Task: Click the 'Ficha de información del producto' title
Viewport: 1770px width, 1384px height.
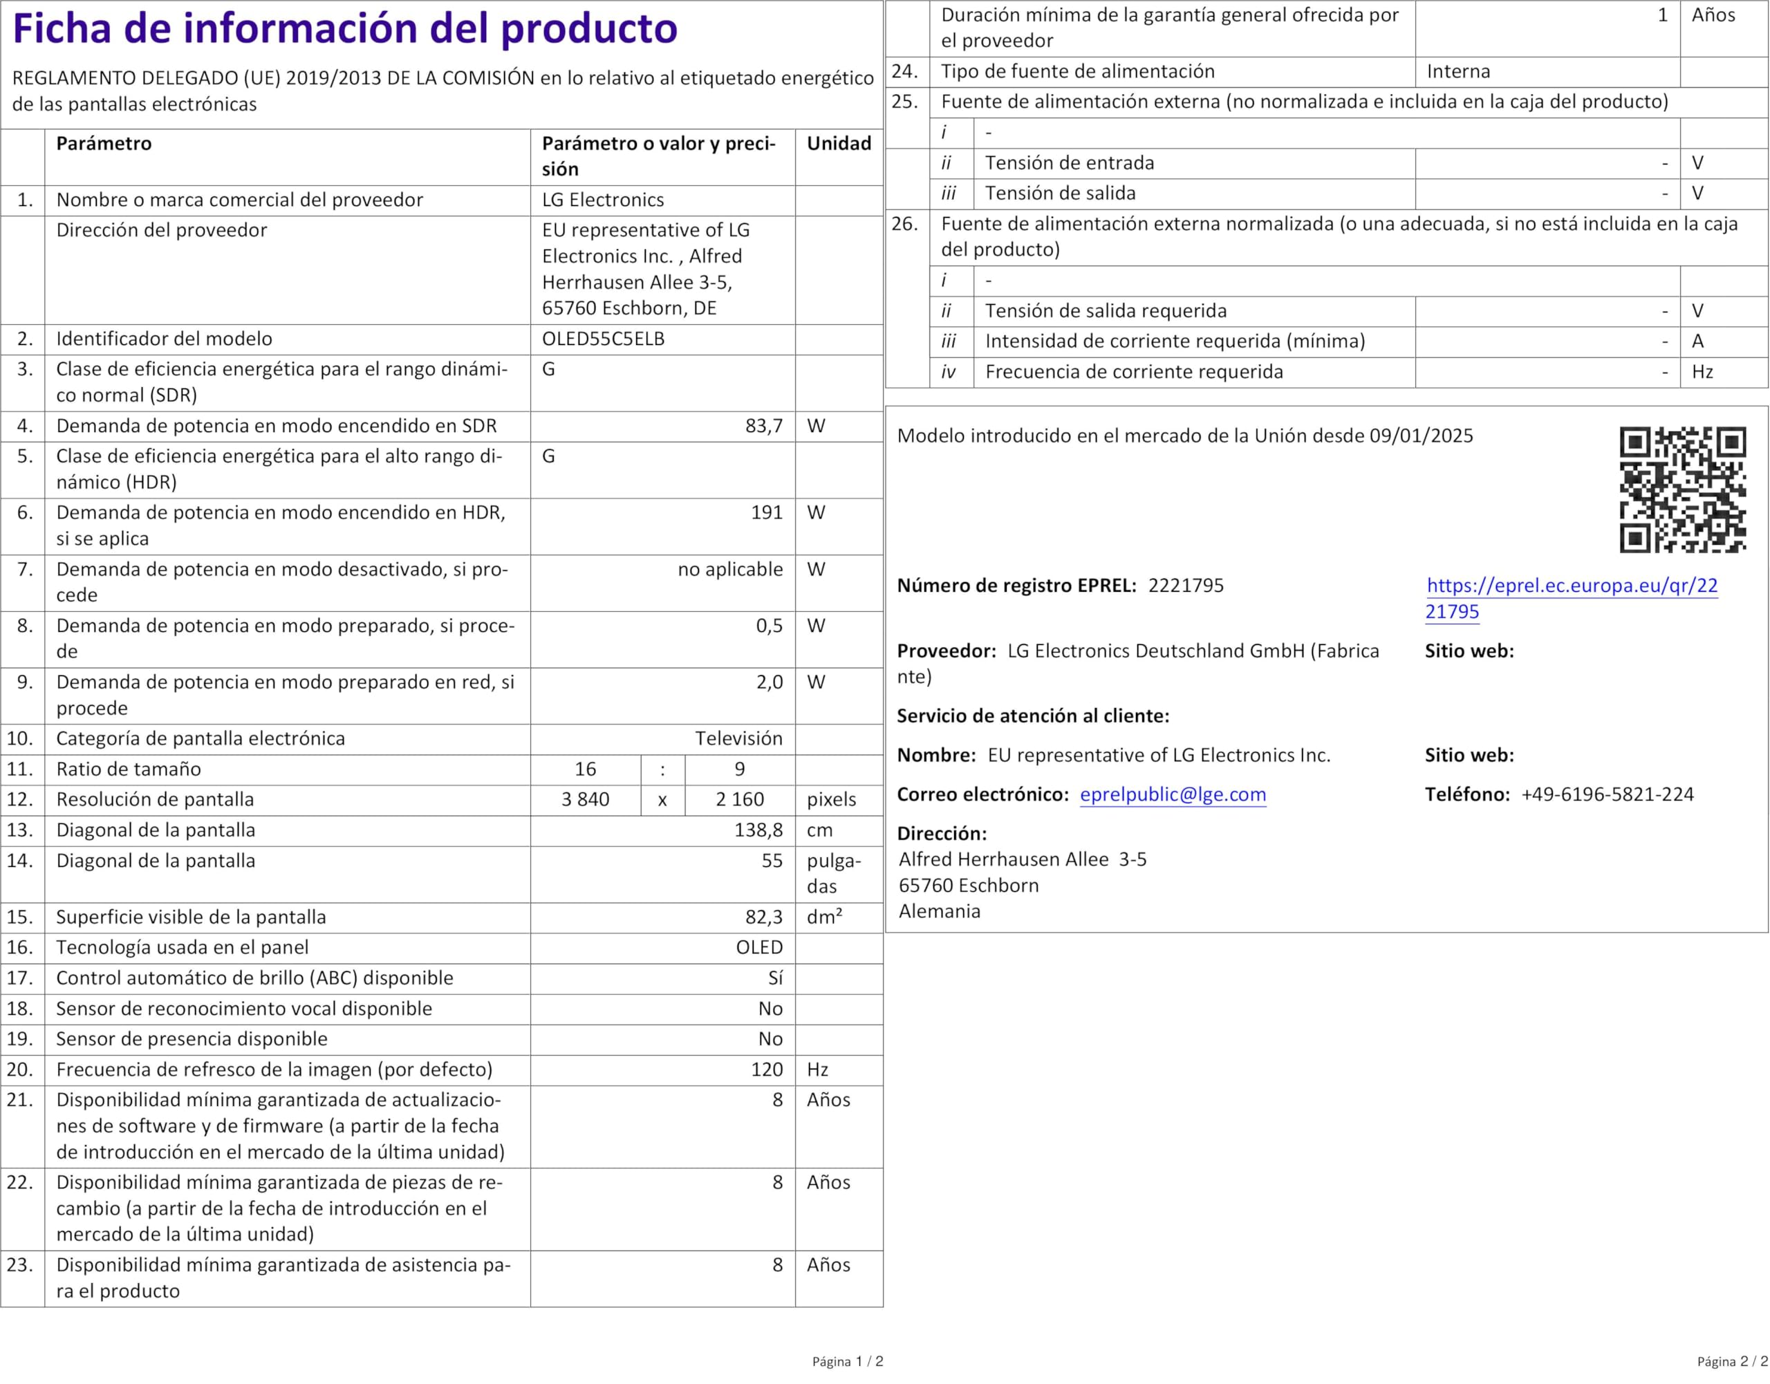Action: point(345,29)
